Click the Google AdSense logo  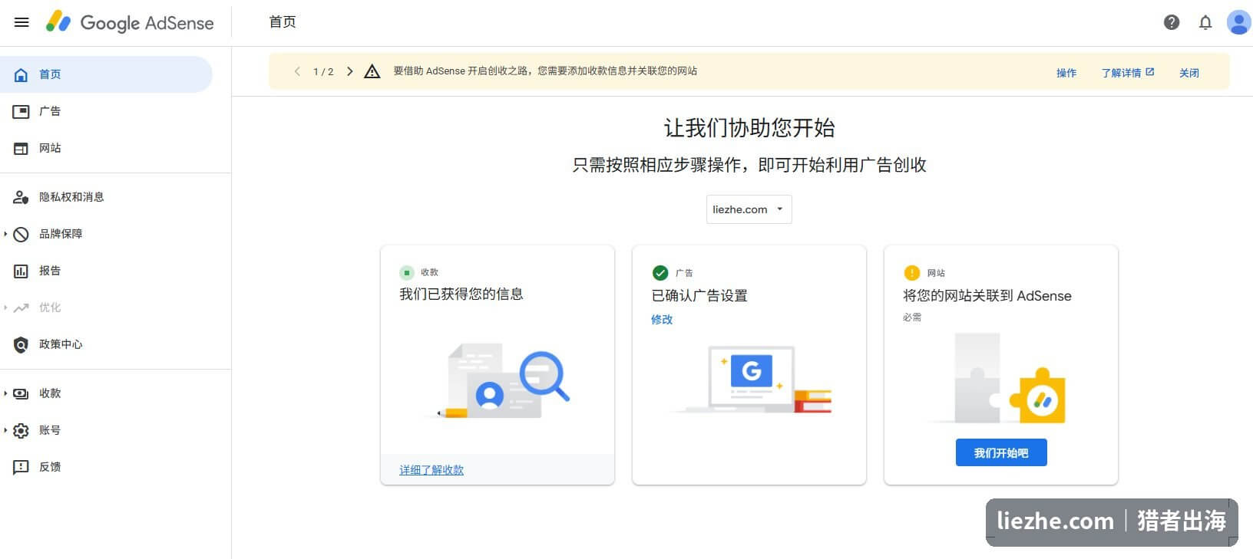130,22
